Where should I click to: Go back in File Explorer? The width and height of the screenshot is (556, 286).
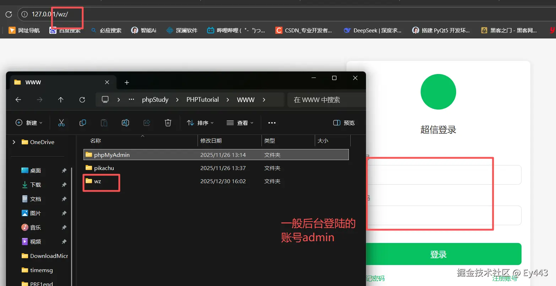[x=18, y=100]
